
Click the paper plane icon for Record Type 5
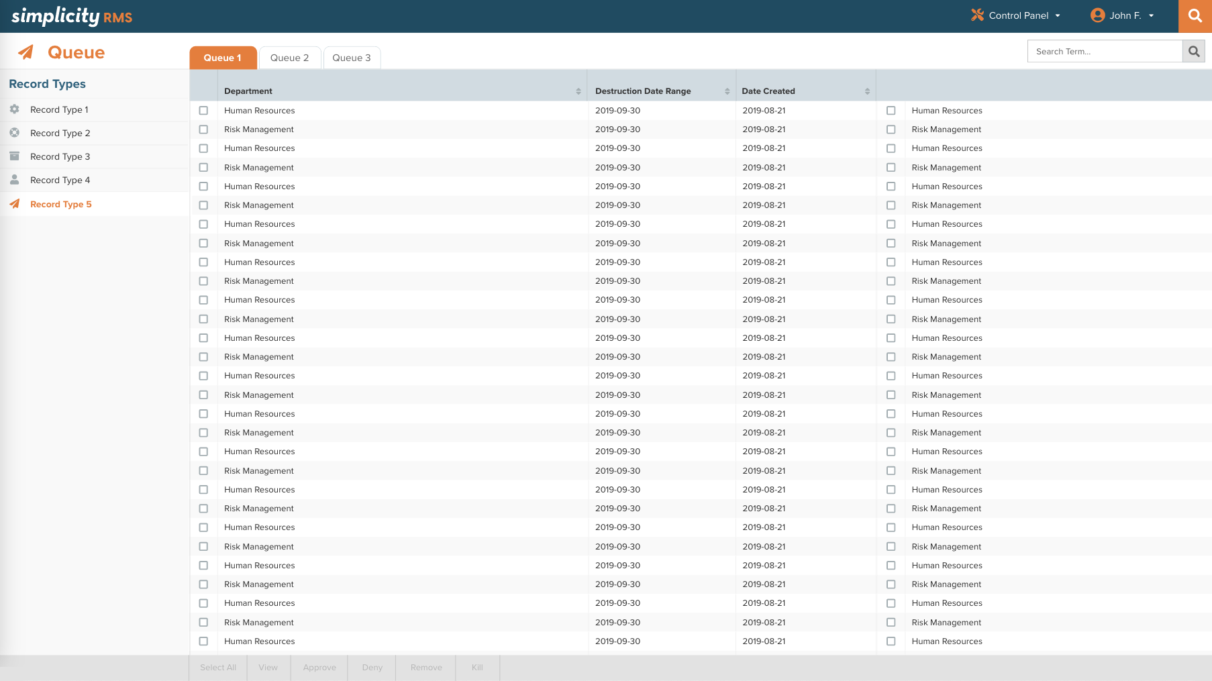[15, 204]
